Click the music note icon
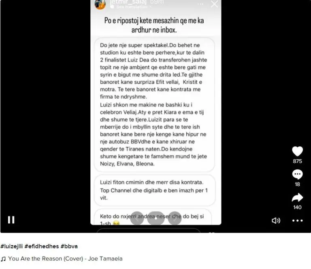The width and height of the screenshot is (311, 269). click(x=3, y=259)
